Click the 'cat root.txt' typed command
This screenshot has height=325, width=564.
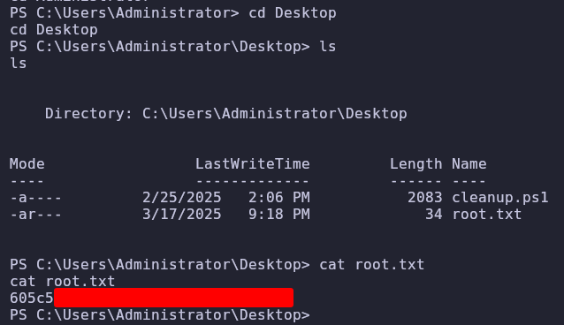(372, 265)
